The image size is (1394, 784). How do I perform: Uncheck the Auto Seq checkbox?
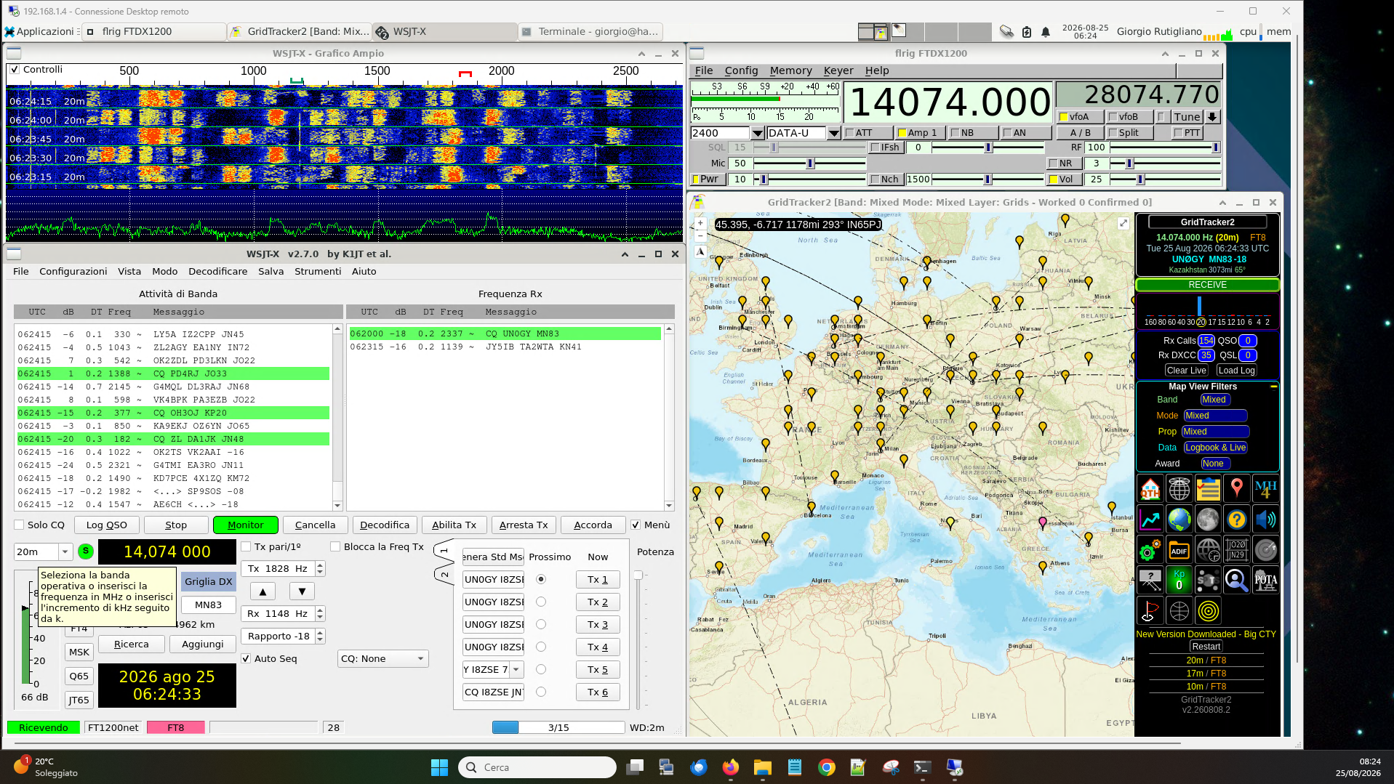(246, 659)
